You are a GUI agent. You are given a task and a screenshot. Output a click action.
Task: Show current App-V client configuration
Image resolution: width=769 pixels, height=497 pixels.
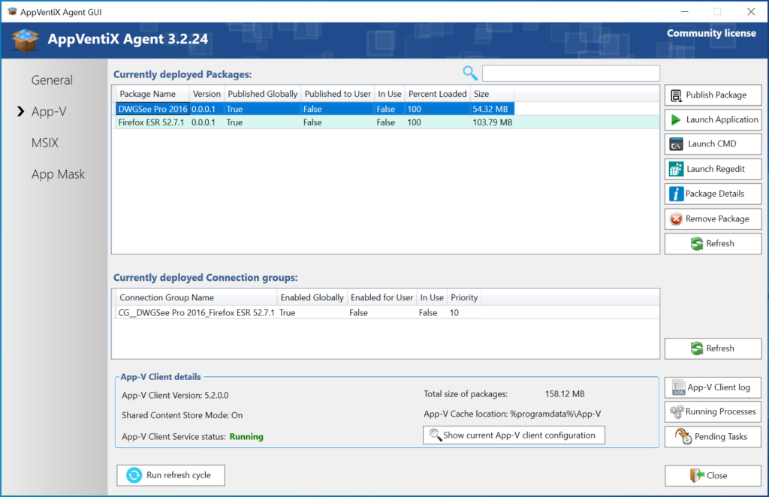click(x=514, y=435)
